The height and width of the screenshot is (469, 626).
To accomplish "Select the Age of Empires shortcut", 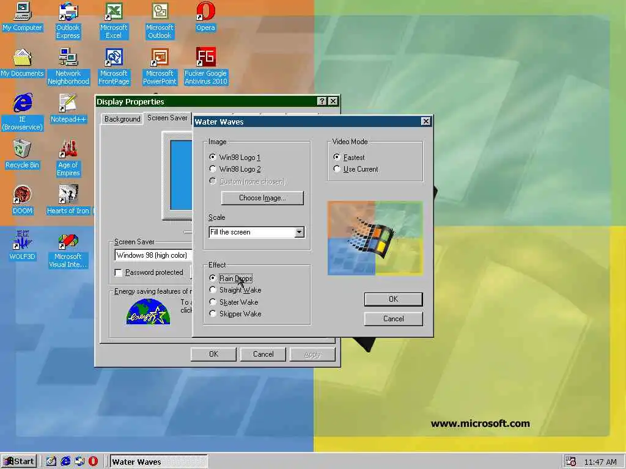I will pos(68,158).
